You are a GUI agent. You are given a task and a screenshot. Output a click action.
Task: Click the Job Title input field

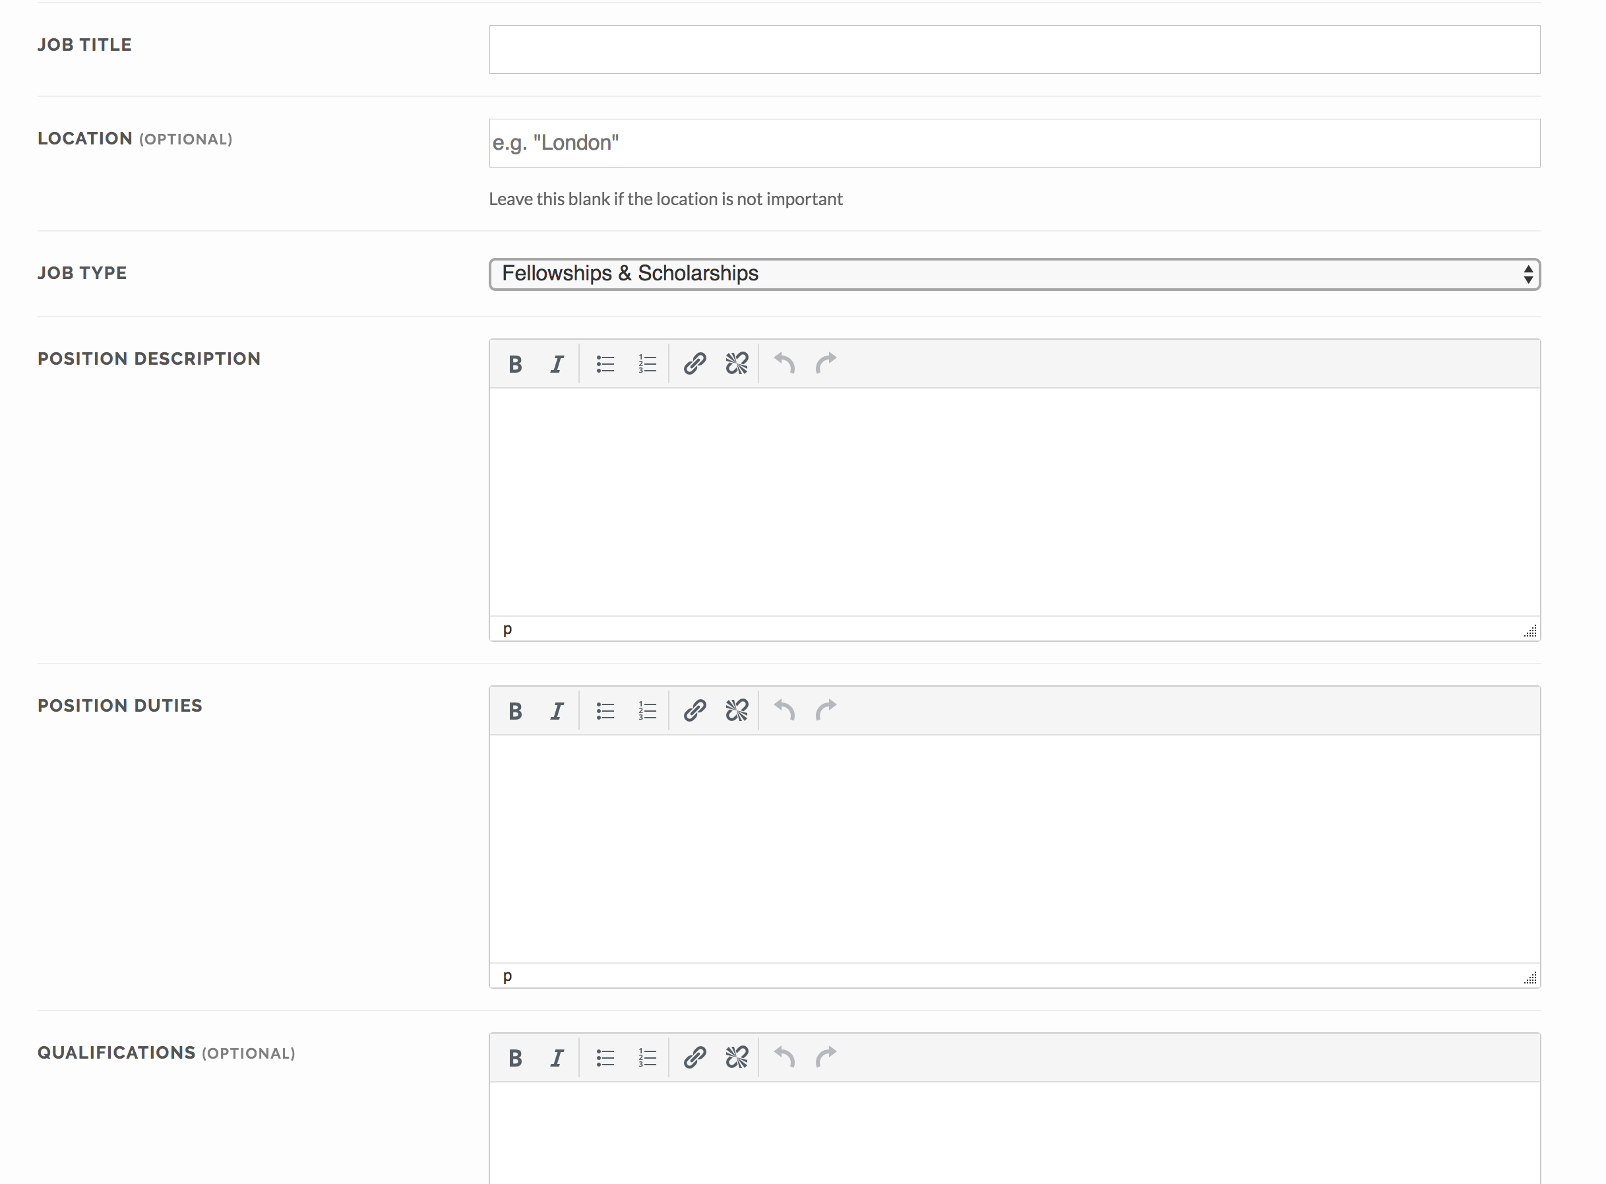click(x=1014, y=49)
